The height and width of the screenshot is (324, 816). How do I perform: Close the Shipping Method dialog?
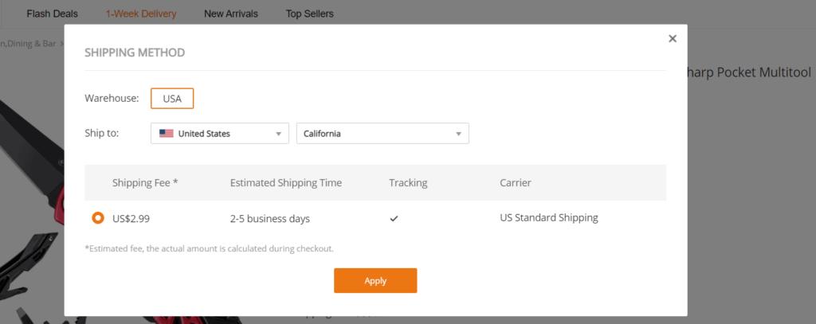tap(673, 38)
